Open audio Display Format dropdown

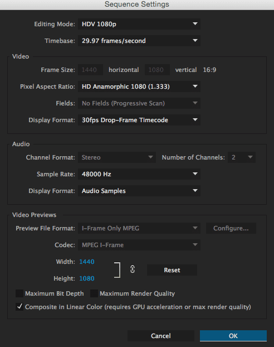point(139,191)
